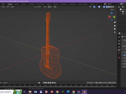Open Substance Painter from the taskbar
This screenshot has width=126, height=94.
point(62,92)
